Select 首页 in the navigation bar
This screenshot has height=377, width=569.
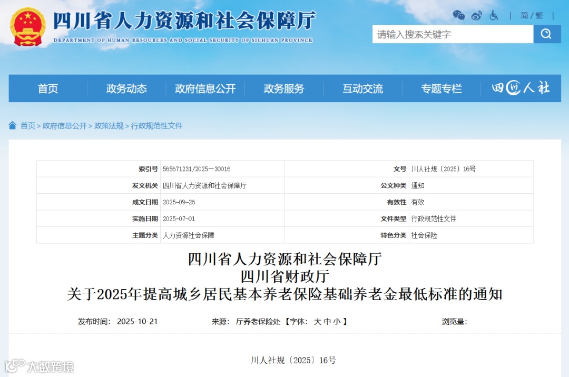coord(48,88)
